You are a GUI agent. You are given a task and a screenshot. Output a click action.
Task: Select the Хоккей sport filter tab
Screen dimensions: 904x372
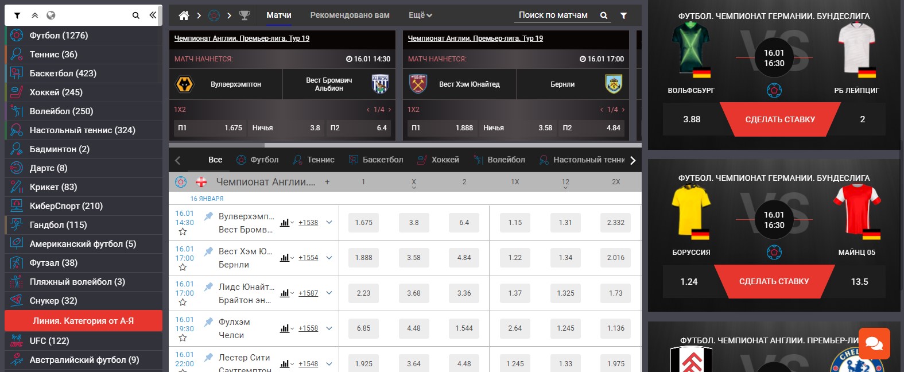[x=439, y=160]
